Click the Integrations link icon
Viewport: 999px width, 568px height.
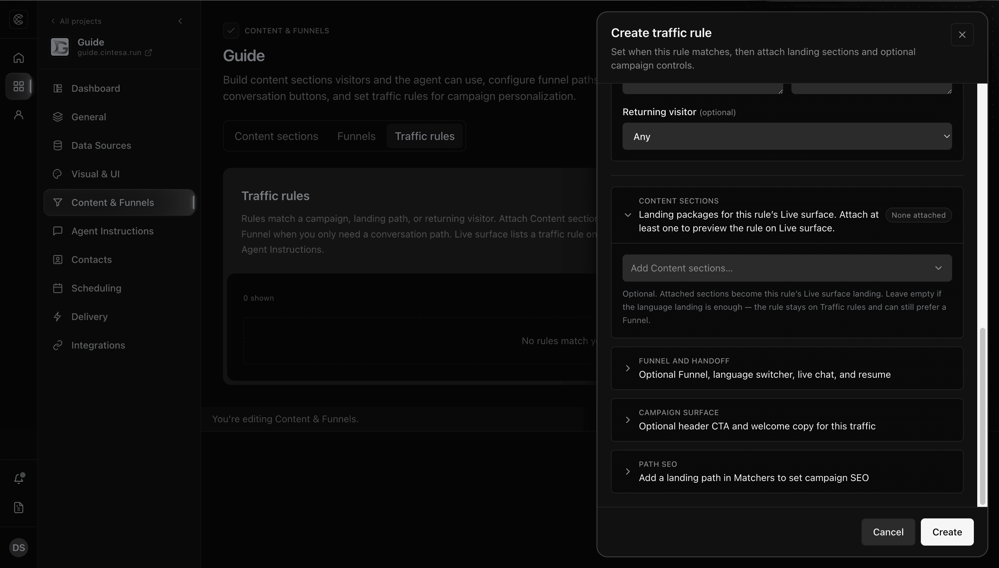click(x=58, y=345)
